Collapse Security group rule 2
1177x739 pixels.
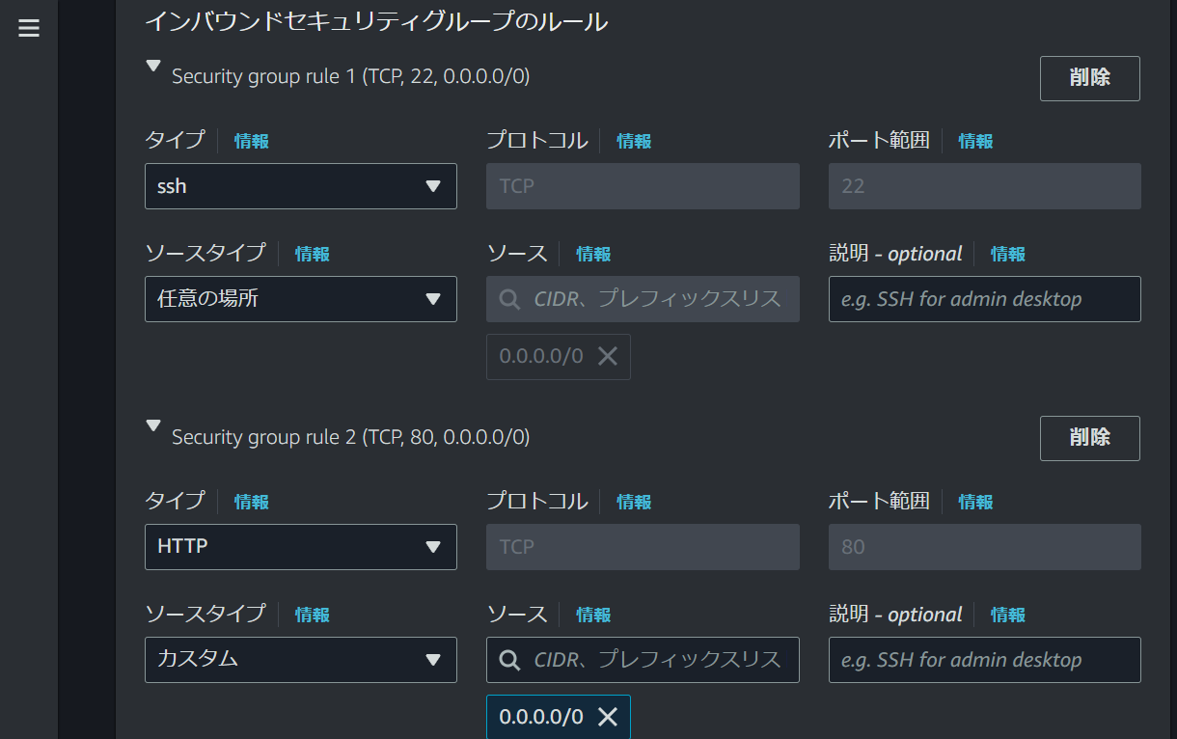tap(152, 425)
